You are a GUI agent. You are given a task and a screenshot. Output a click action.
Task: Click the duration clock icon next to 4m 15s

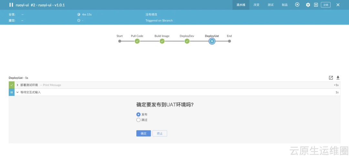[79, 15]
